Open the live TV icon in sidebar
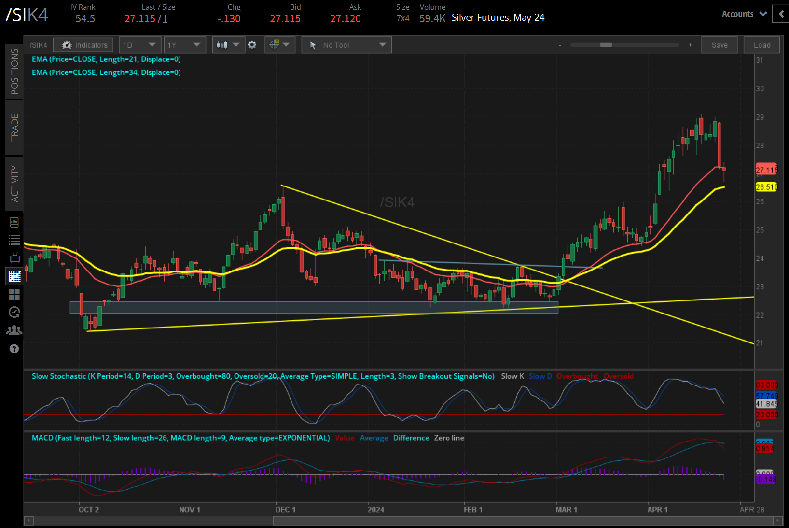Image resolution: width=789 pixels, height=528 pixels. (14, 257)
